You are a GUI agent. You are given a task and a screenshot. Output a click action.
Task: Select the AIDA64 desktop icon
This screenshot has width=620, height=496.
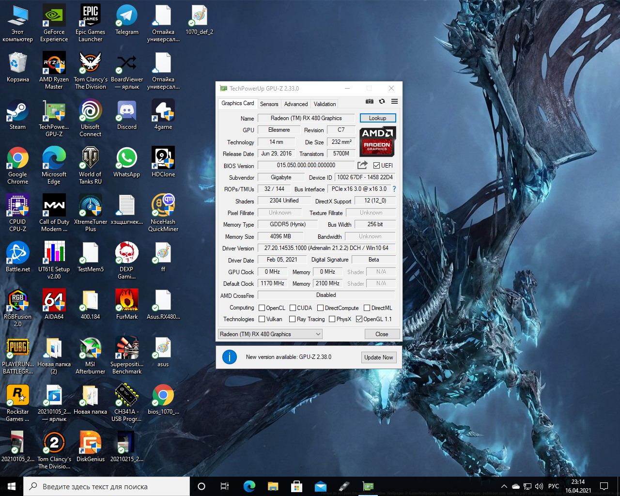pos(54,305)
